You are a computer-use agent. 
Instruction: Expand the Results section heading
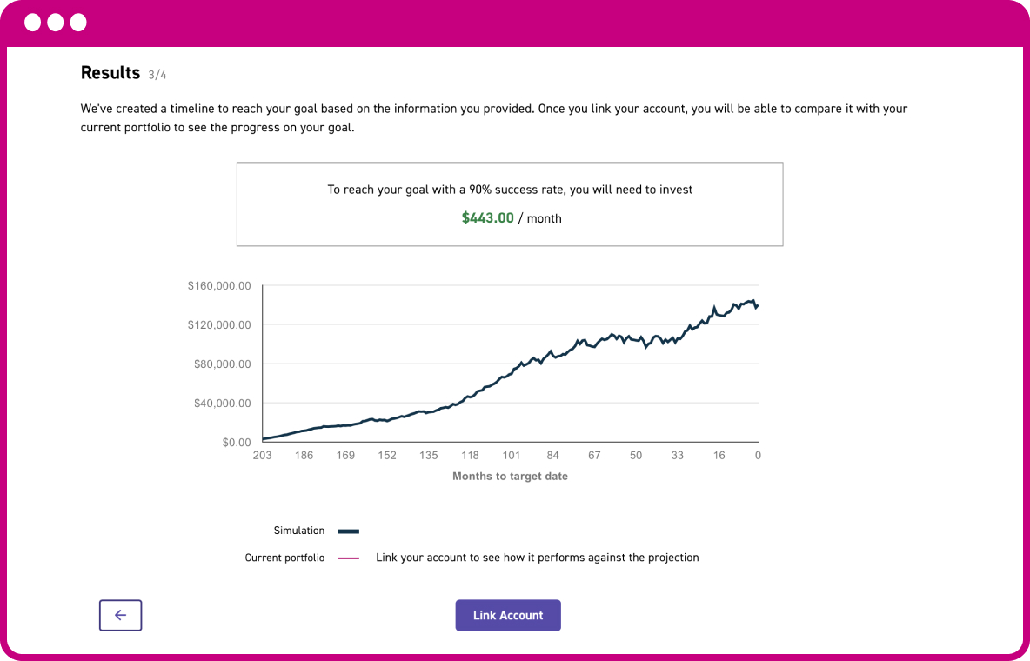(110, 73)
